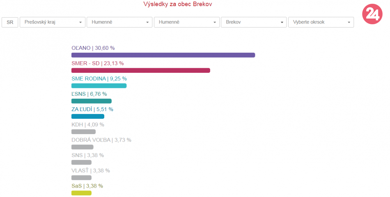Click the SMER - SD 23,13 % label
The height and width of the screenshot is (197, 390).
click(97, 63)
